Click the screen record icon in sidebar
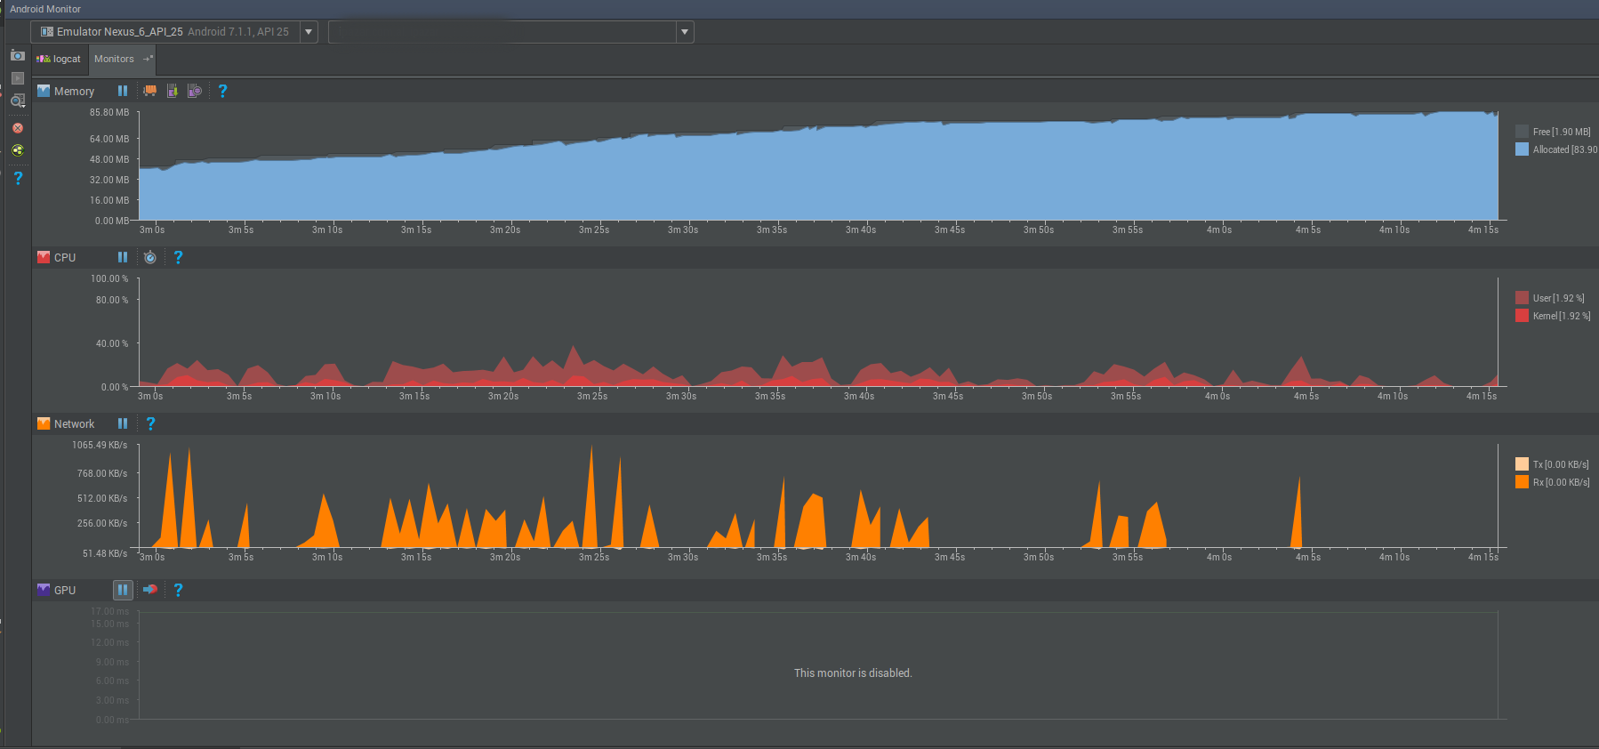The height and width of the screenshot is (749, 1599). [x=17, y=78]
